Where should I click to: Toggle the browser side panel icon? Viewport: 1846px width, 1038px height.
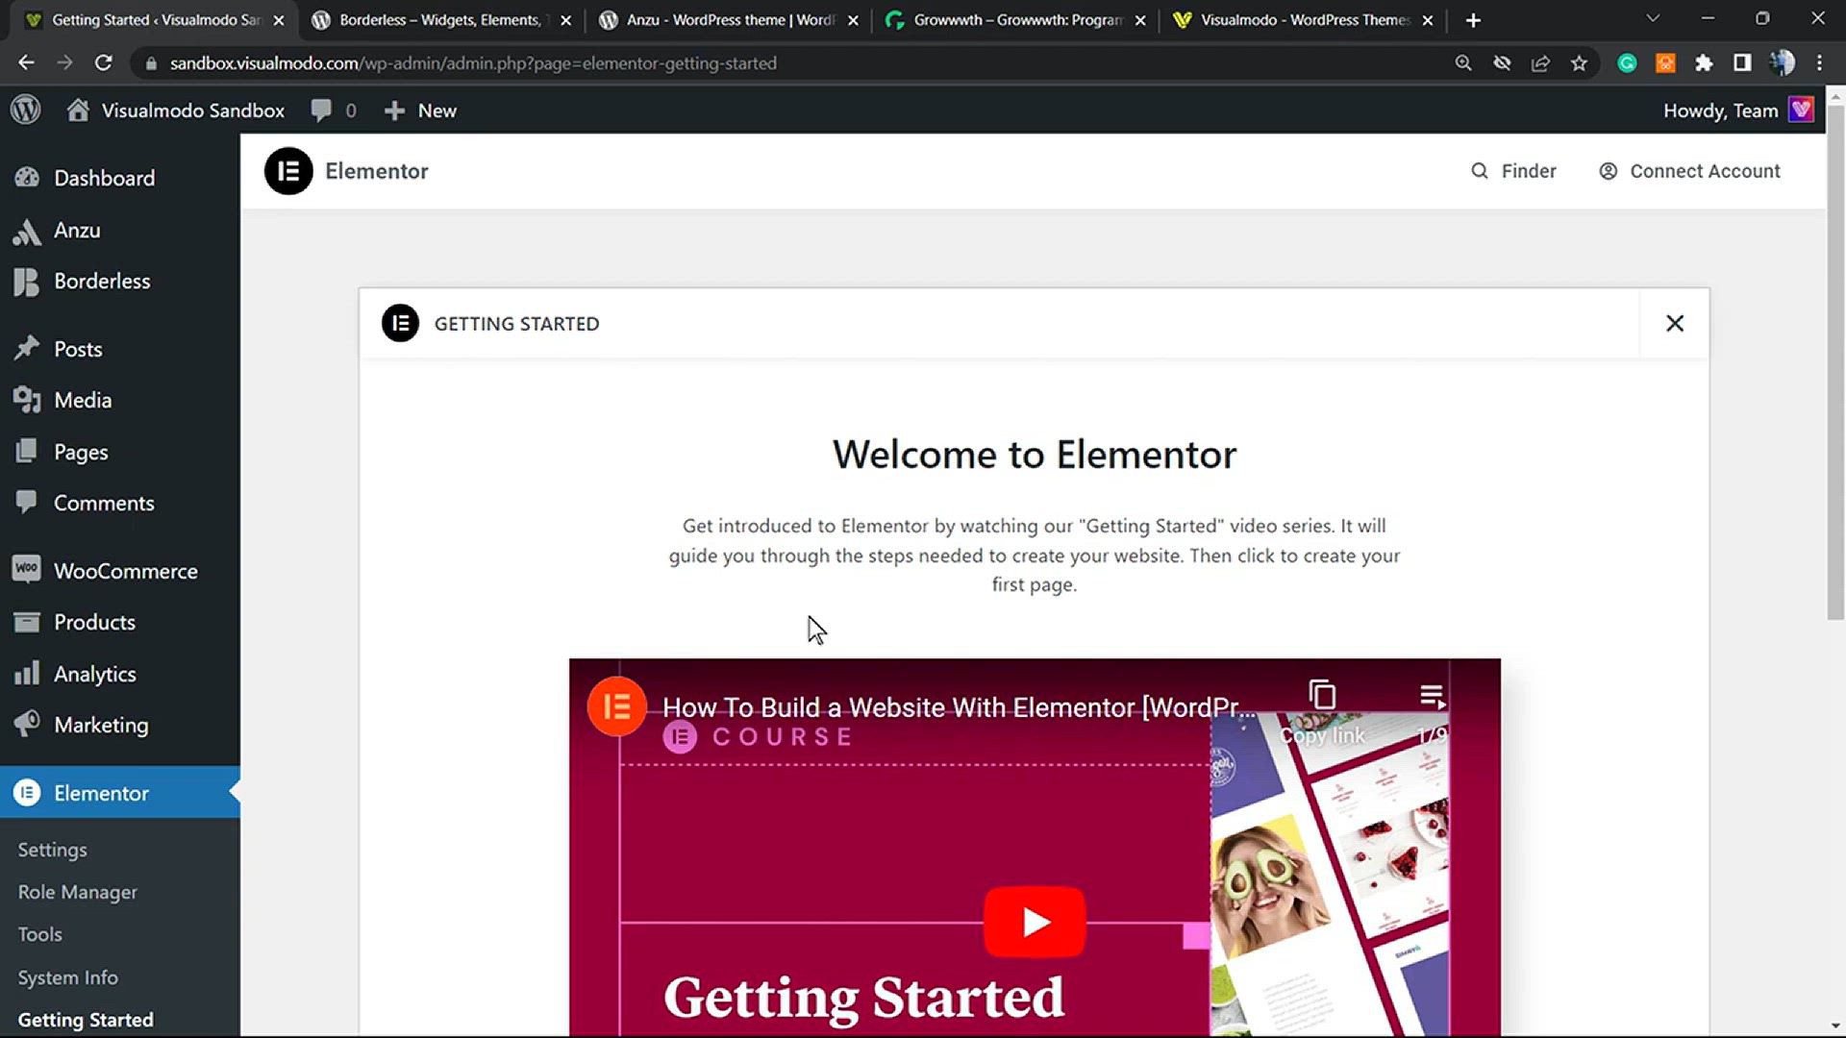(x=1742, y=63)
